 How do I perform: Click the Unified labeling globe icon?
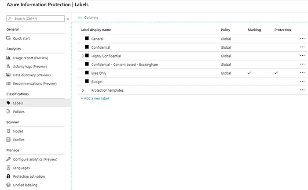point(8,185)
